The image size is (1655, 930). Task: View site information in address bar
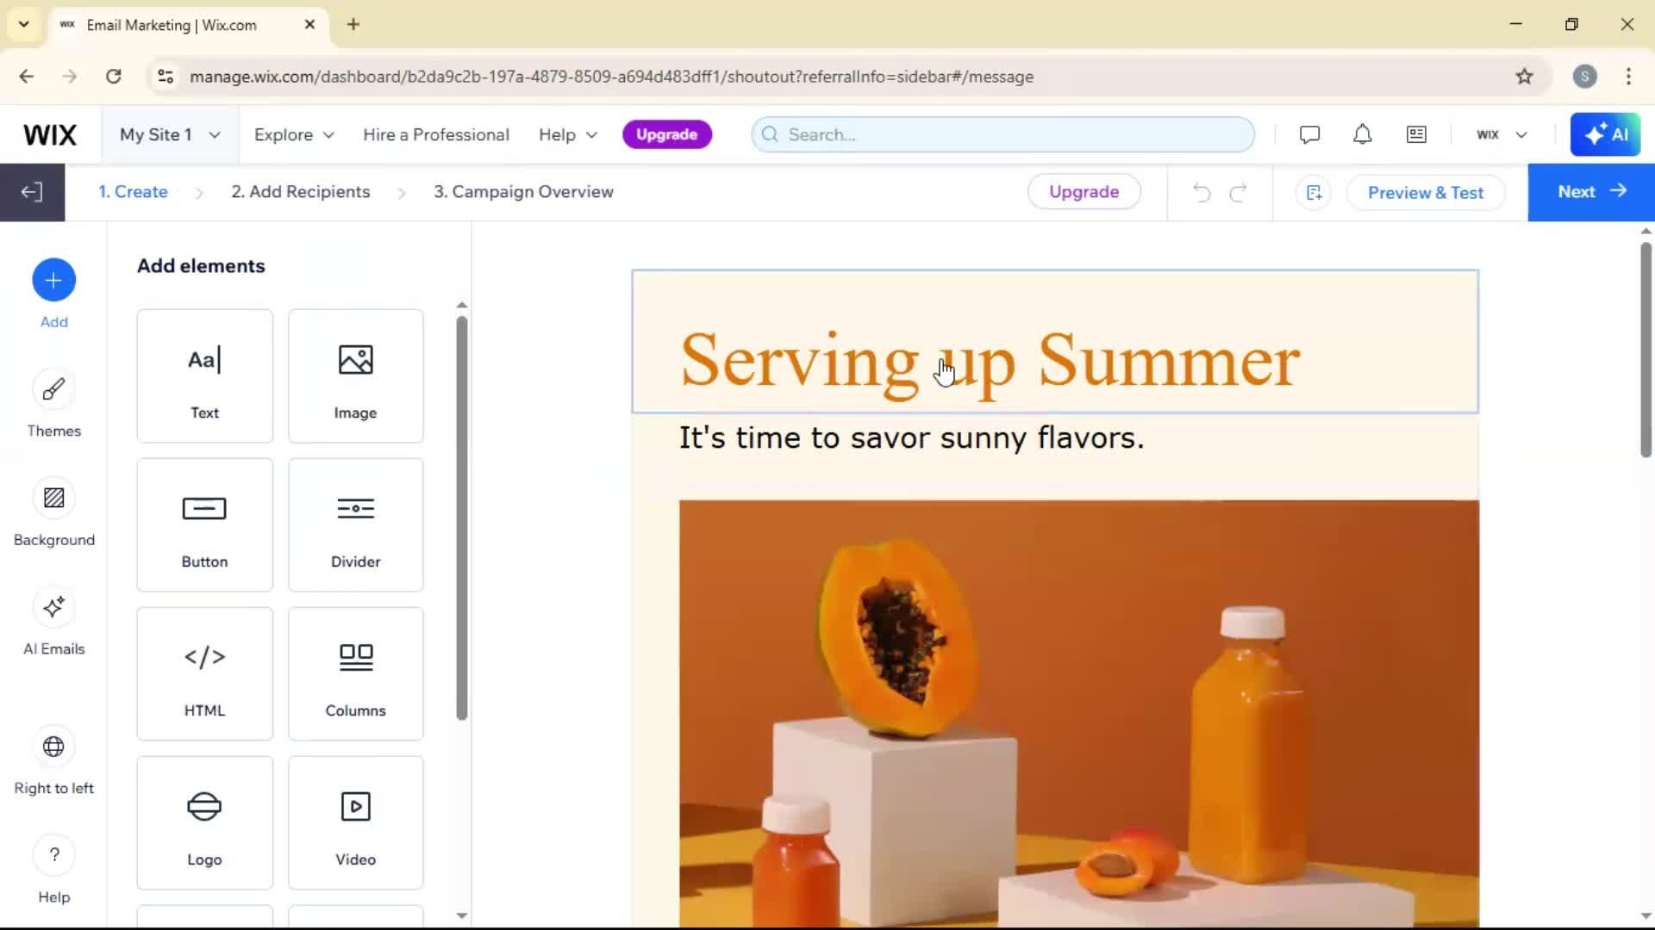point(165,77)
